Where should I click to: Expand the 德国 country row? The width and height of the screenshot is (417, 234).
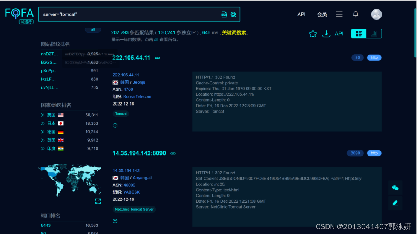point(43,132)
